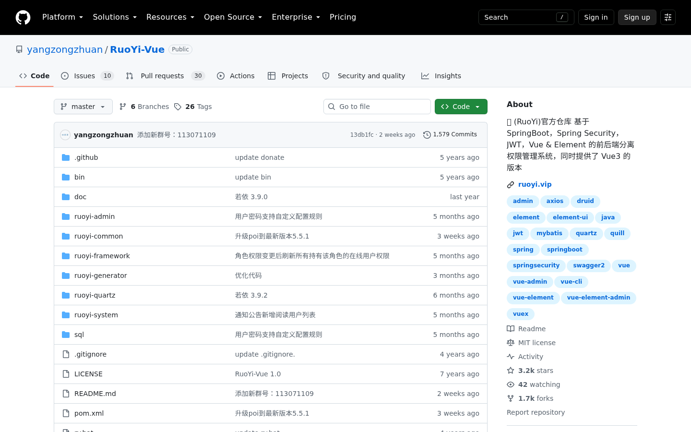Open the Pricing link
The width and height of the screenshot is (691, 432).
coord(343,17)
